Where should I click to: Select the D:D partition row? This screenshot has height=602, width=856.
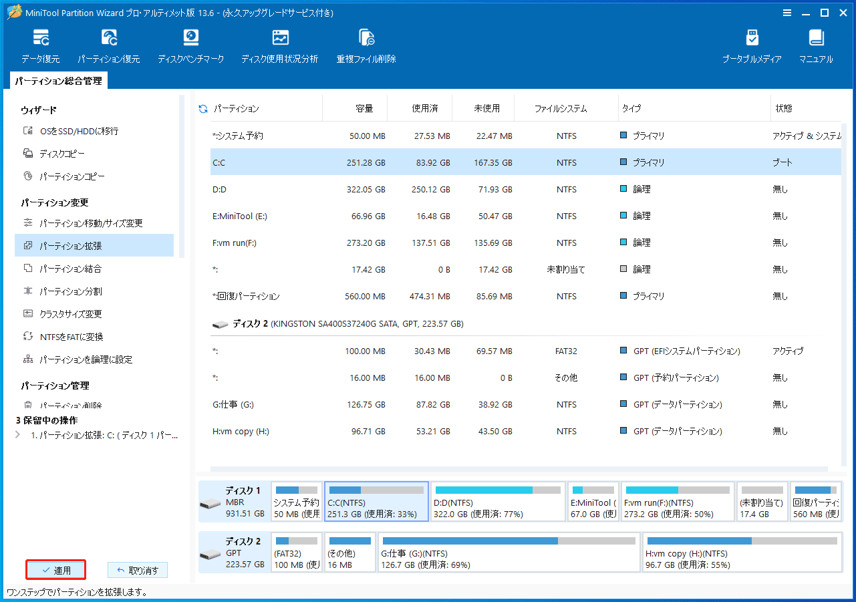525,189
